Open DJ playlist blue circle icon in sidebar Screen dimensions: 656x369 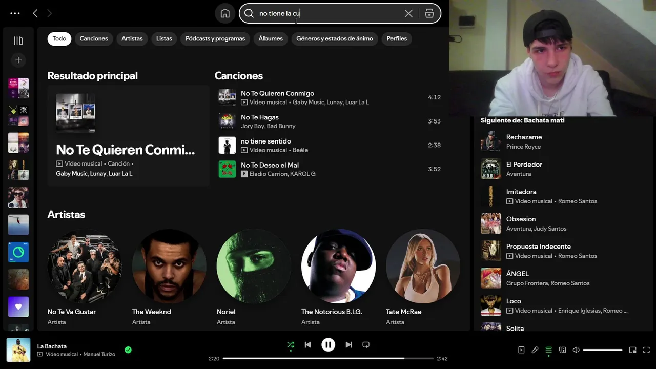(18, 252)
